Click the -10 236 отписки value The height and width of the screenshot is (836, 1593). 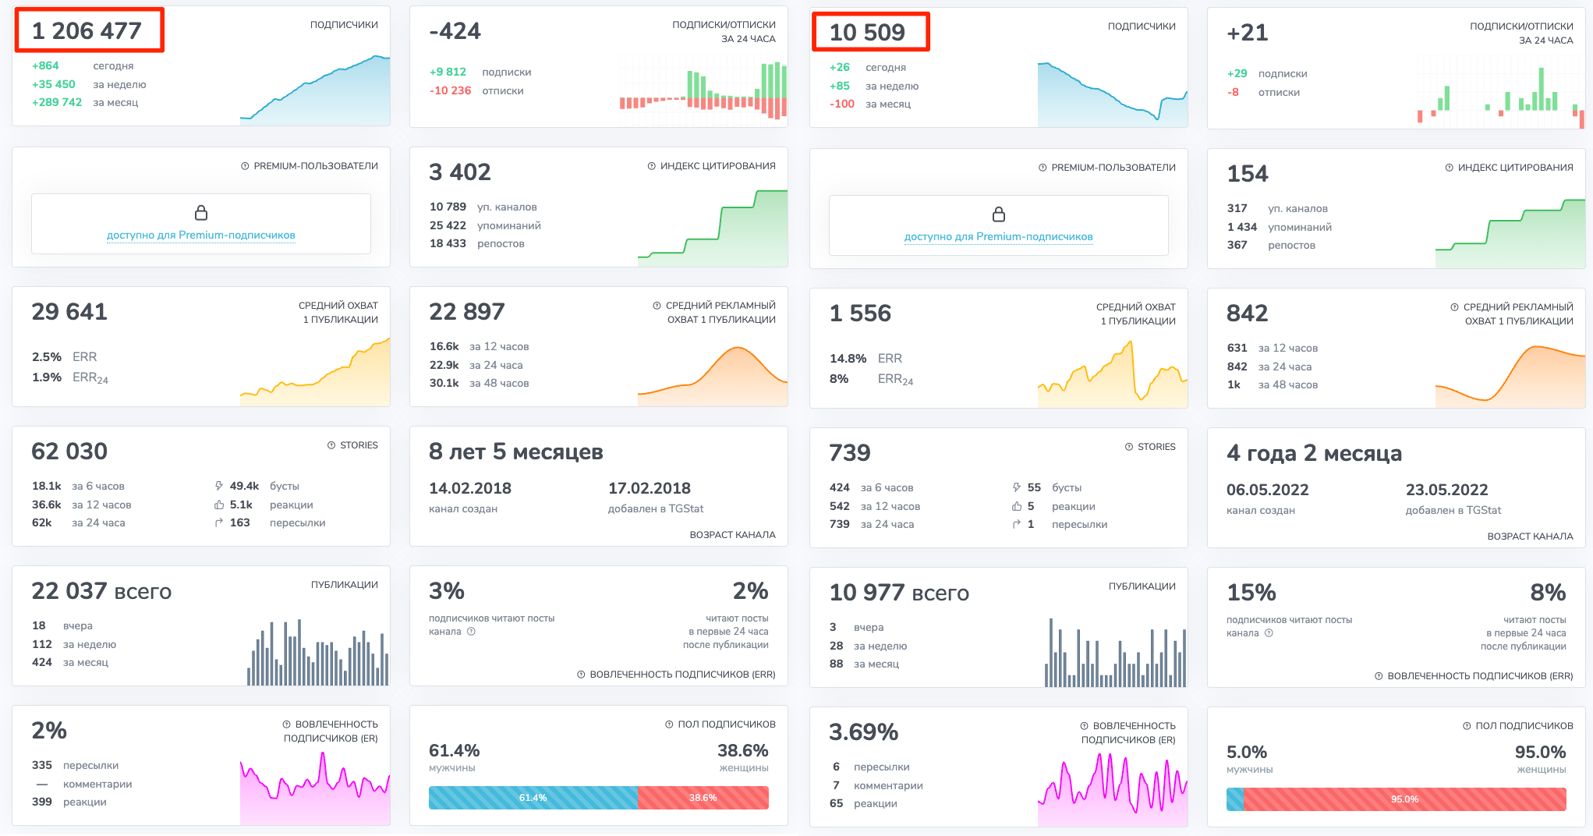pyautogui.click(x=450, y=90)
